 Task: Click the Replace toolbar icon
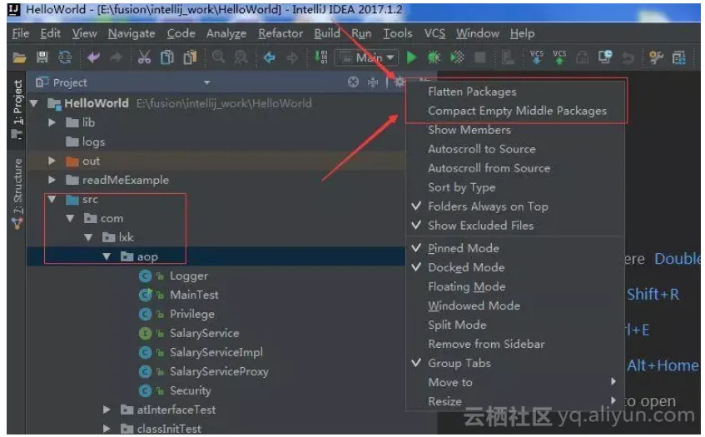click(x=241, y=57)
